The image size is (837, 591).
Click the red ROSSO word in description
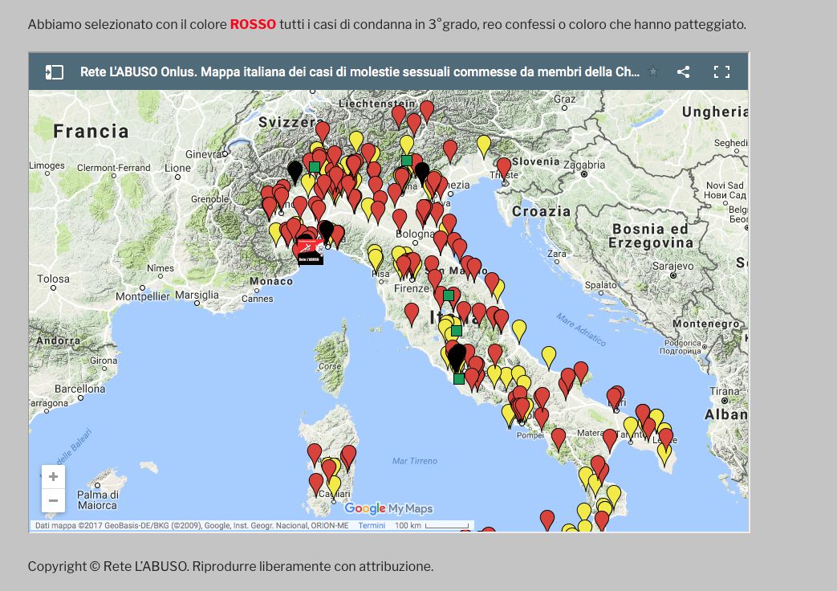[253, 25]
